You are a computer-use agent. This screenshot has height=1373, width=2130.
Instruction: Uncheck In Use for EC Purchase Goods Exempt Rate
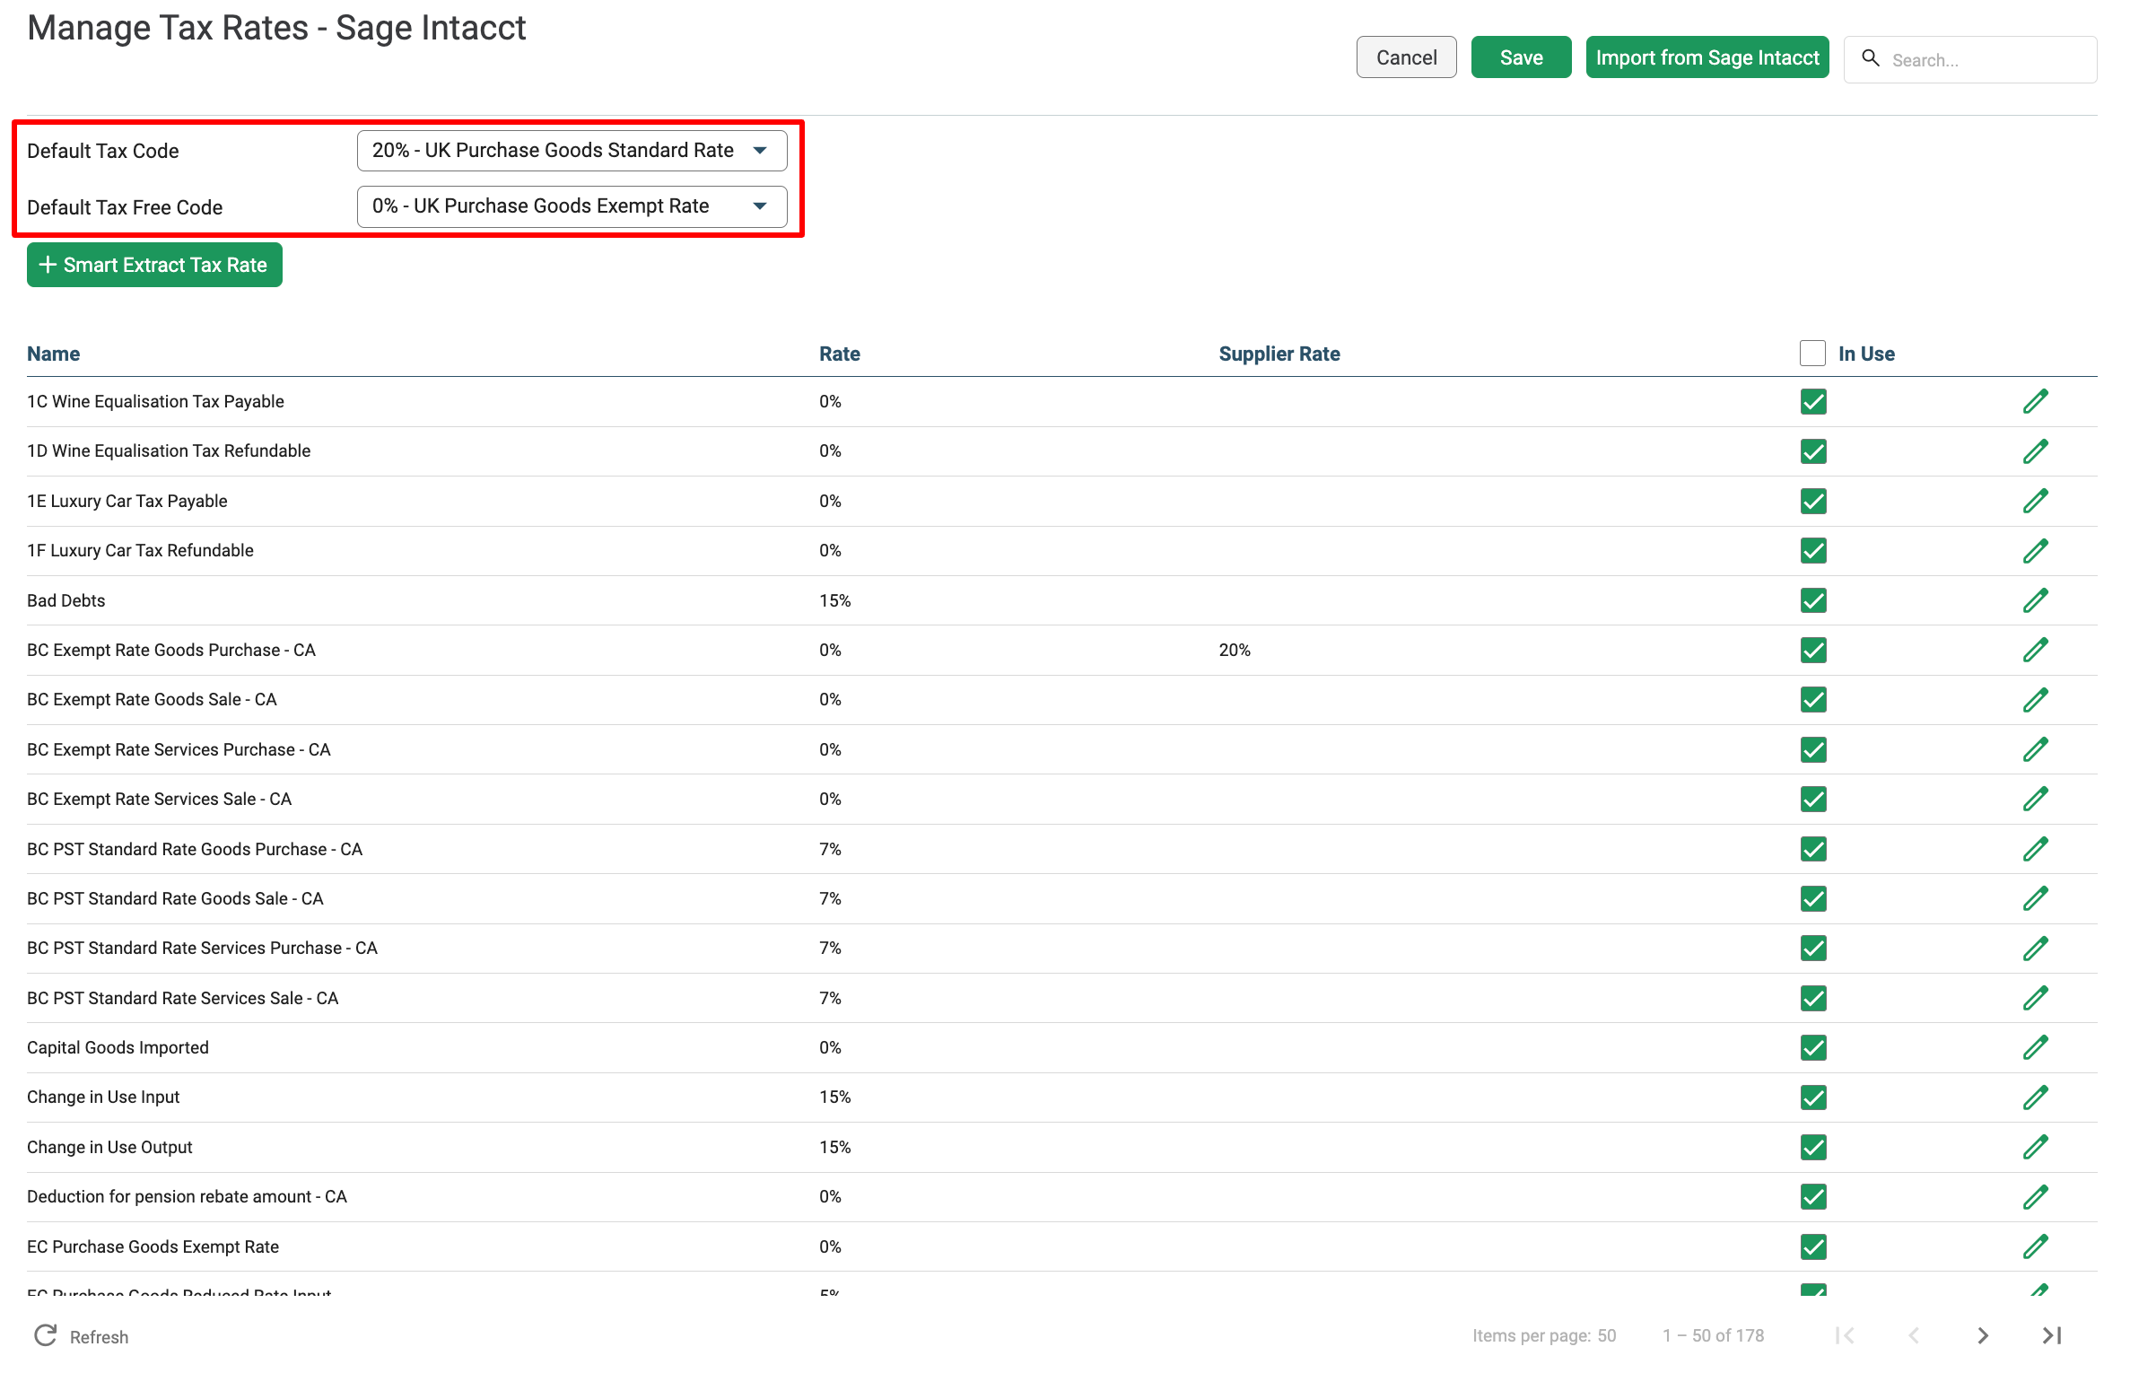(1813, 1246)
